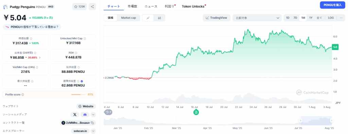Screen dimensions: 348x134
Task: Click the info icon beside 出来高 (24時間)
Action: click(x=35, y=53)
